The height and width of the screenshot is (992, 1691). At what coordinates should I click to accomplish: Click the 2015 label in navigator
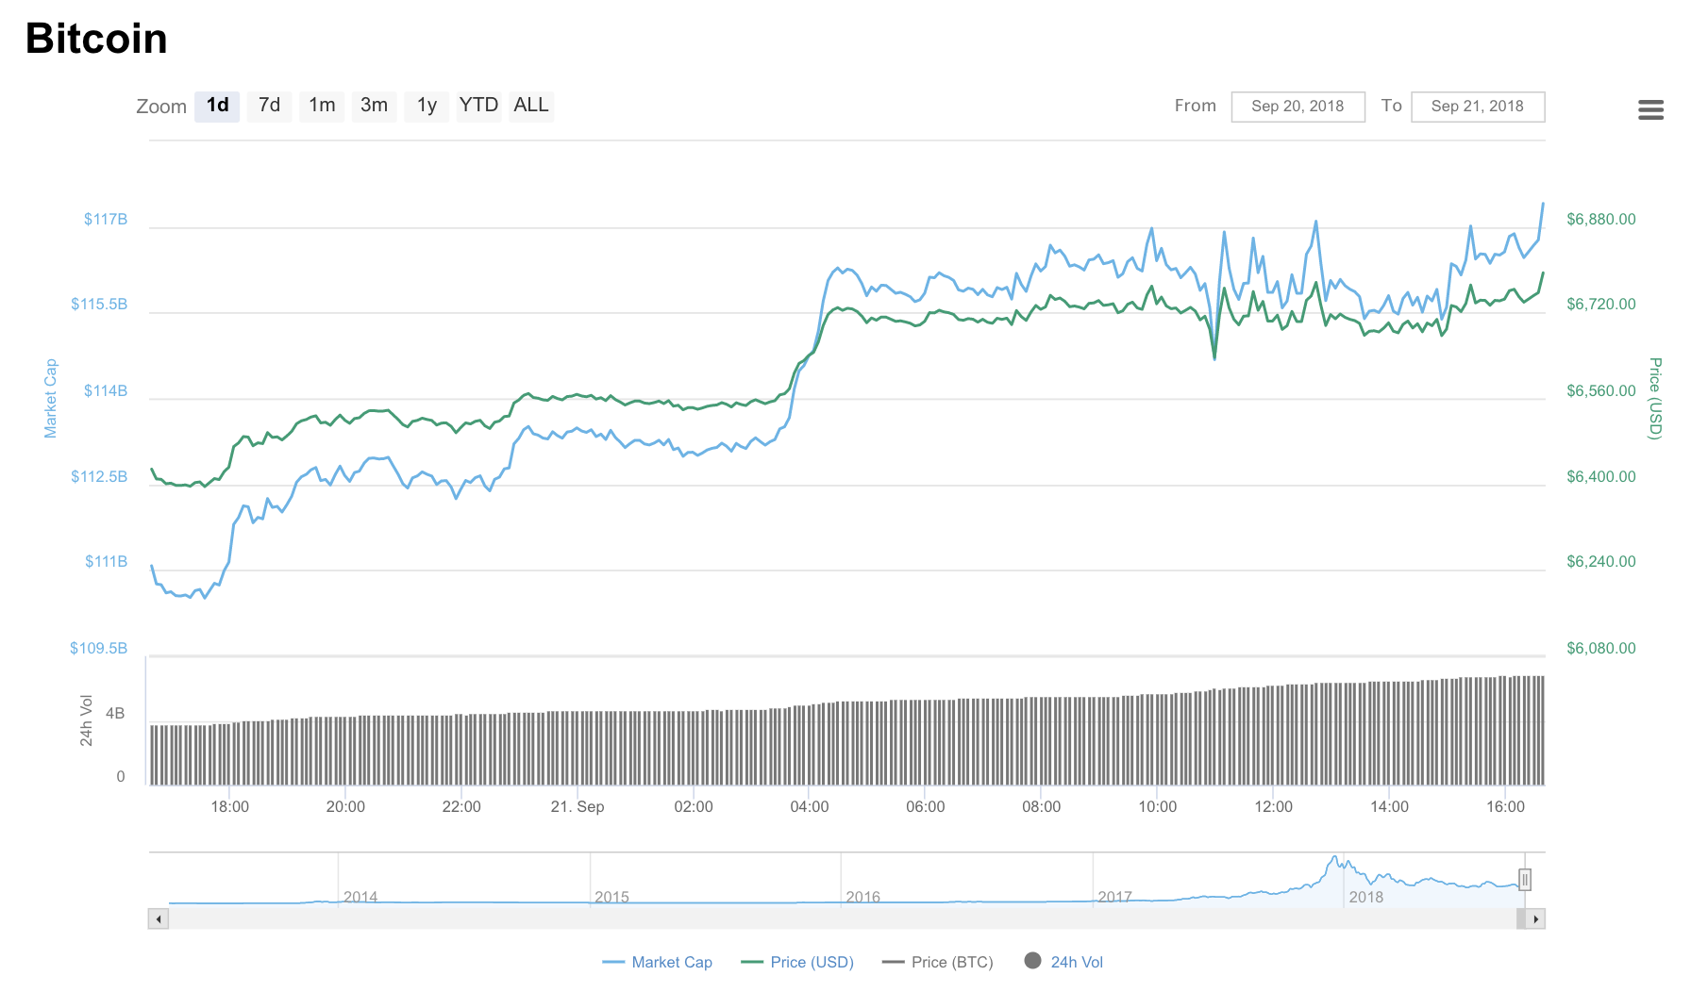611,897
